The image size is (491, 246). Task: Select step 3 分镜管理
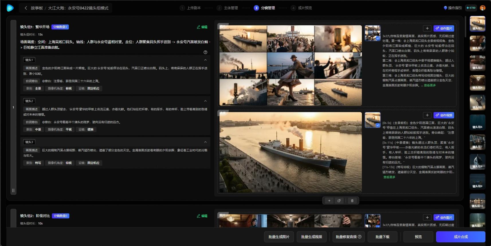(264, 8)
